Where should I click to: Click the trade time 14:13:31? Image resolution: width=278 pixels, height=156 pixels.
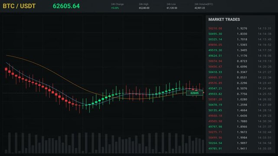click(x=265, y=28)
